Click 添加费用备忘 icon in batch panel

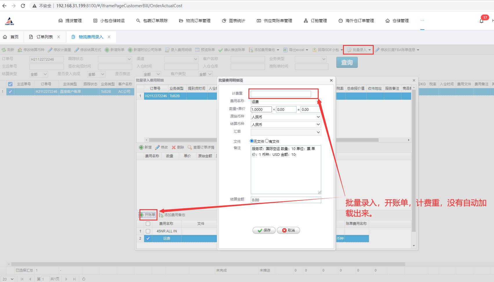161,215
